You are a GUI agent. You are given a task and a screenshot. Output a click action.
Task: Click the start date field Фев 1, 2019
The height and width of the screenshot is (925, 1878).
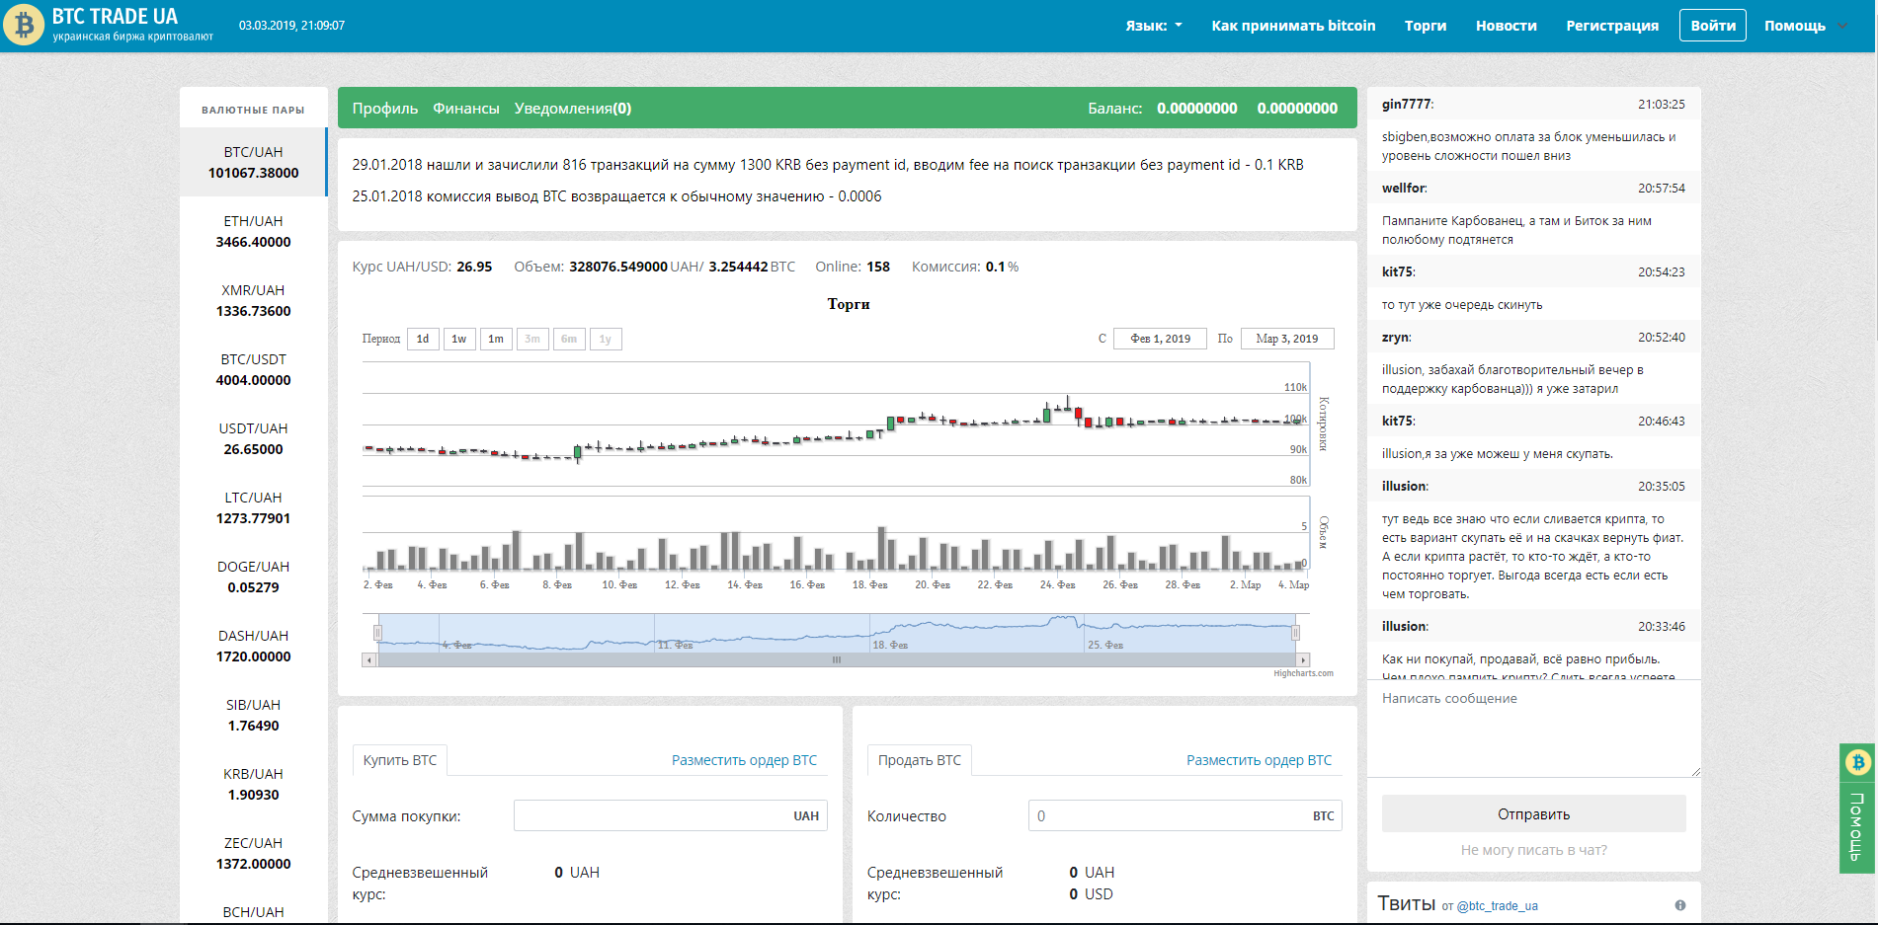pos(1160,339)
